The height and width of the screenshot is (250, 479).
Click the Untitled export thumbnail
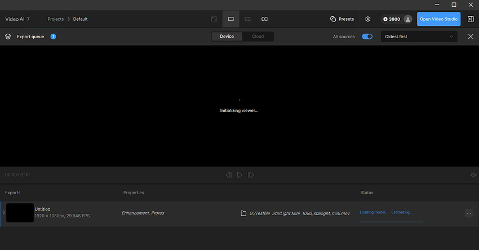(x=20, y=213)
